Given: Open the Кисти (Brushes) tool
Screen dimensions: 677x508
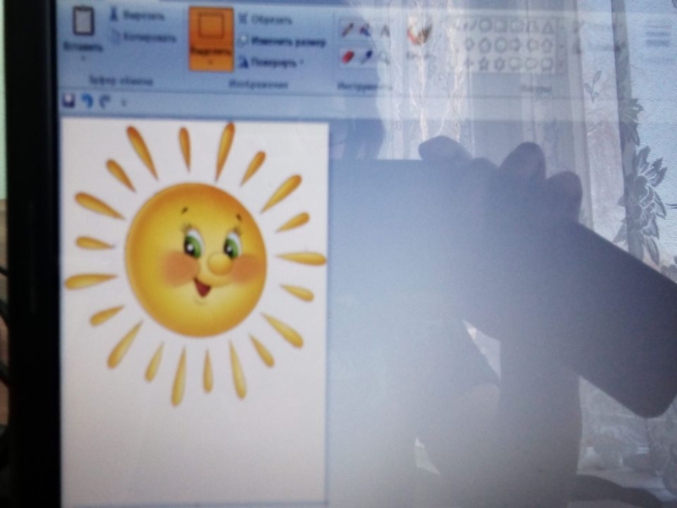Looking at the screenshot, I should (418, 38).
